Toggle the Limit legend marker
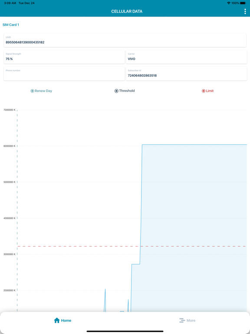This screenshot has width=250, height=334. pyautogui.click(x=204, y=91)
